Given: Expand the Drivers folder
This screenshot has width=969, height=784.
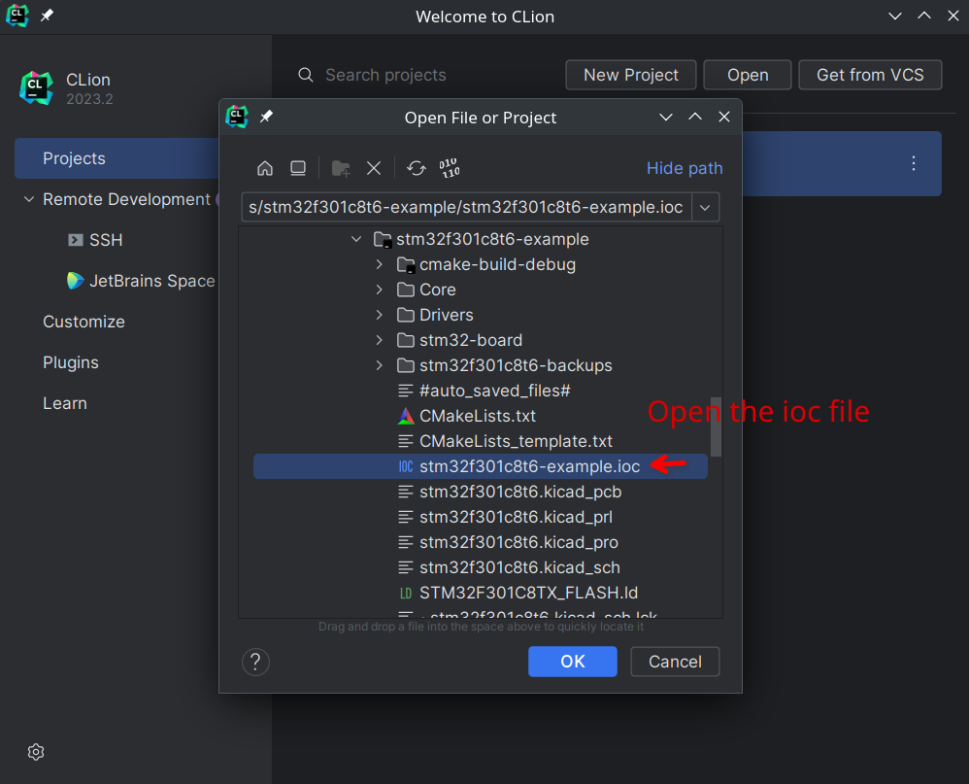Looking at the screenshot, I should (x=379, y=316).
